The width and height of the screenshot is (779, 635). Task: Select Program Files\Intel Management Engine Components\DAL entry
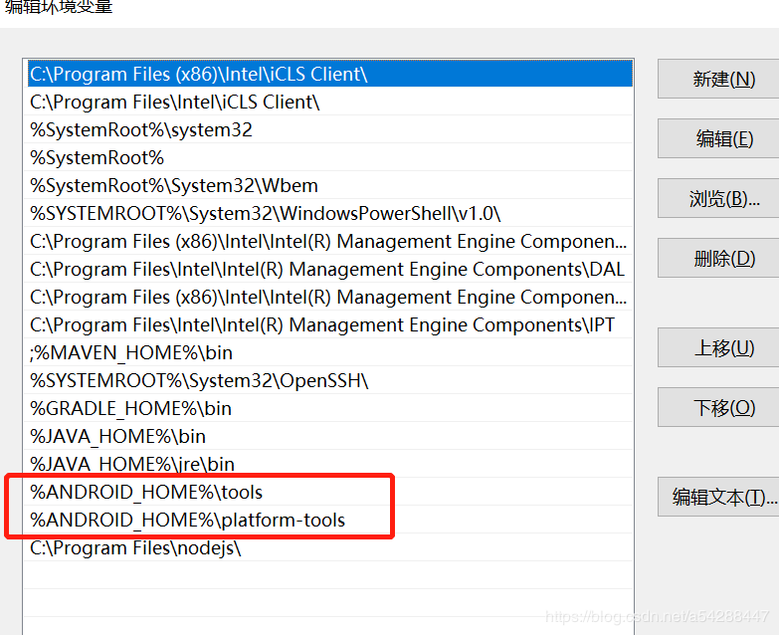[328, 269]
